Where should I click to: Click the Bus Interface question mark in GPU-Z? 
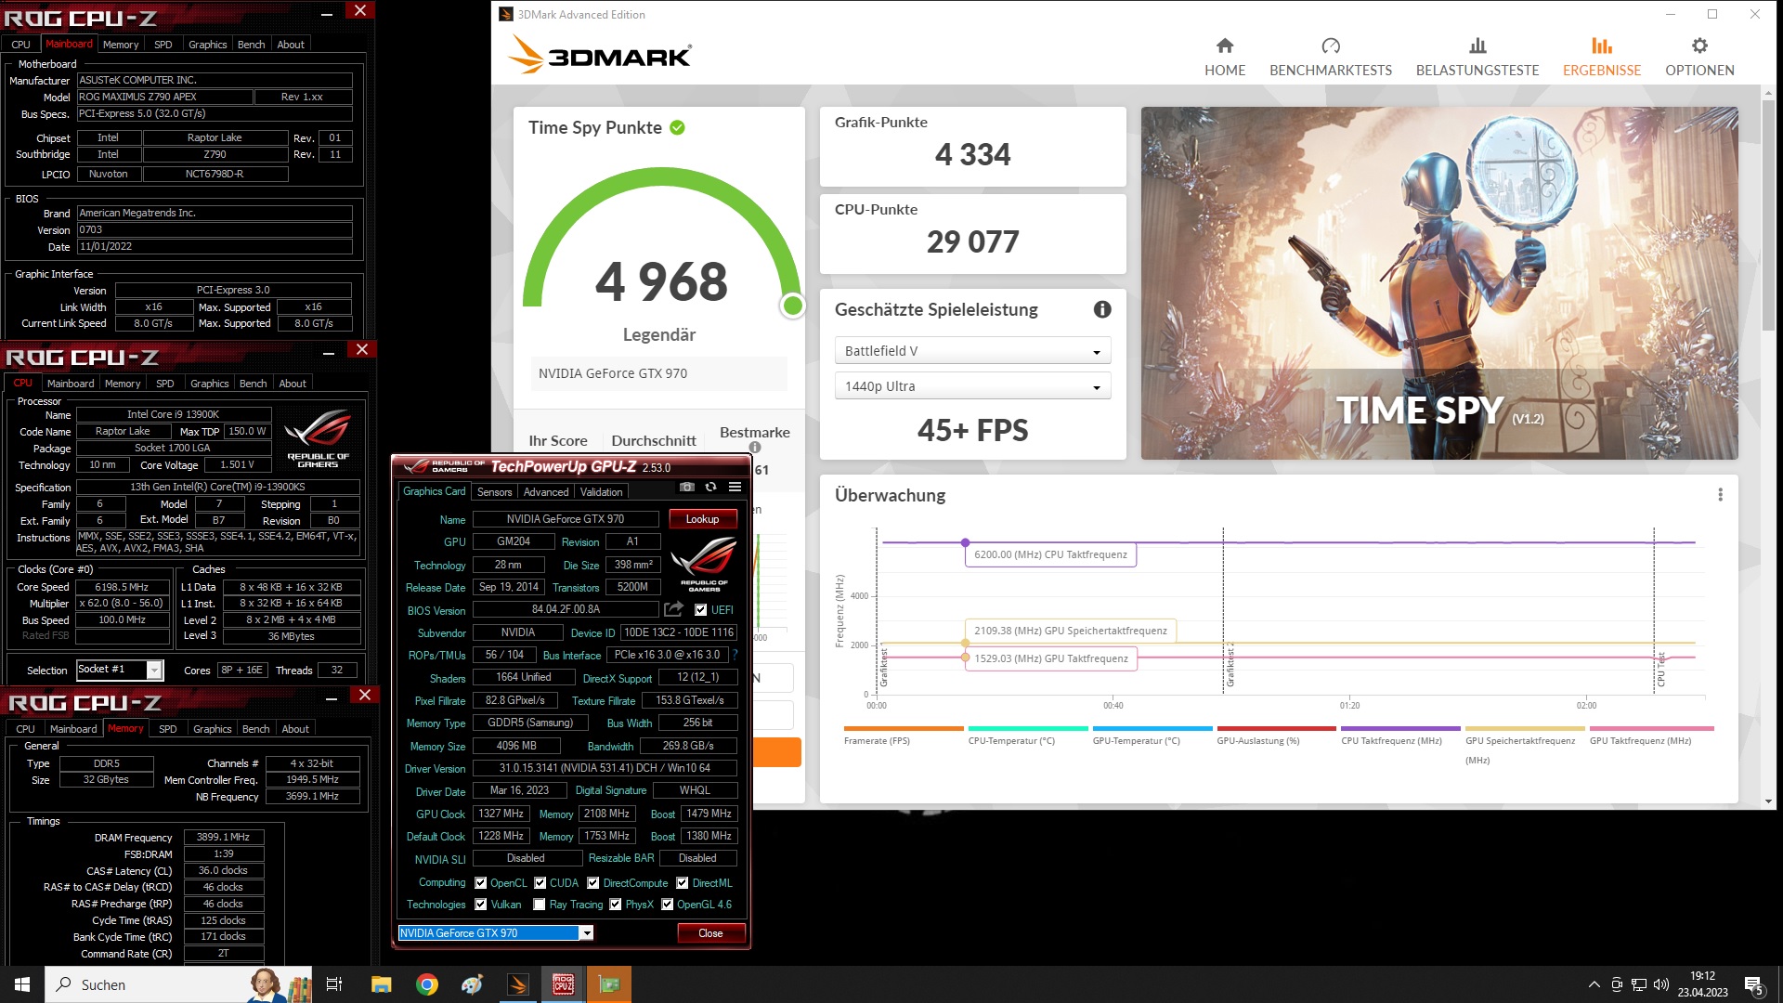[735, 655]
